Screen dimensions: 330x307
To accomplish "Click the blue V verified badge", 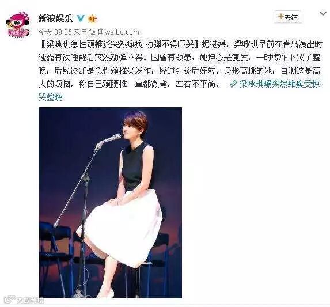I will pyautogui.click(x=80, y=19).
